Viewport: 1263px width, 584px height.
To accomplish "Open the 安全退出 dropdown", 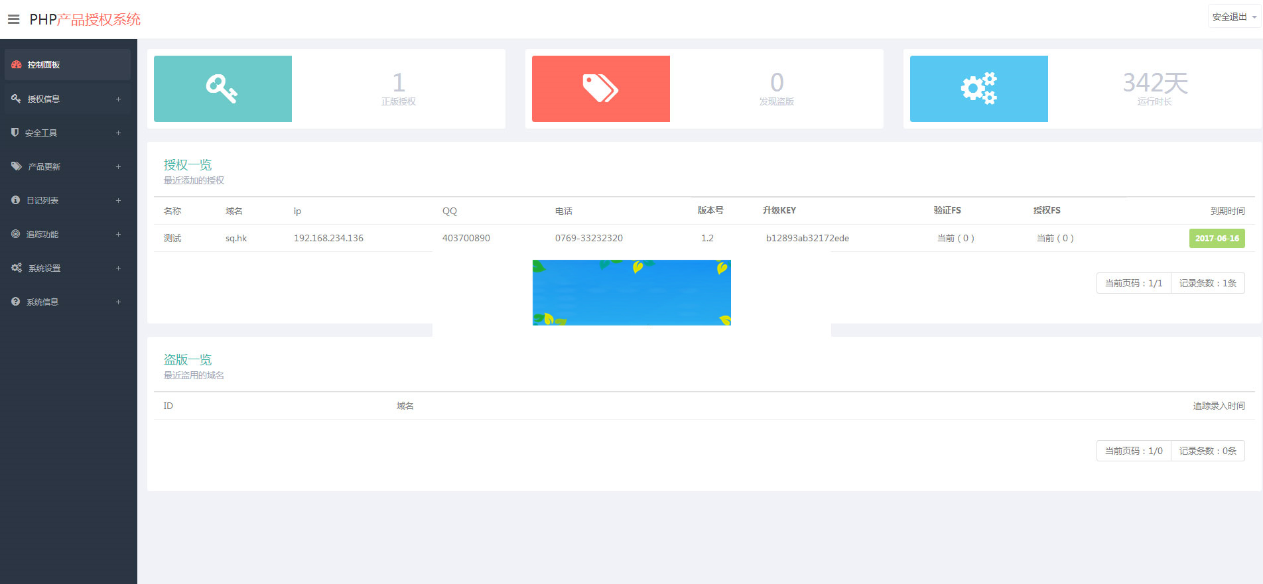I will coord(1234,17).
